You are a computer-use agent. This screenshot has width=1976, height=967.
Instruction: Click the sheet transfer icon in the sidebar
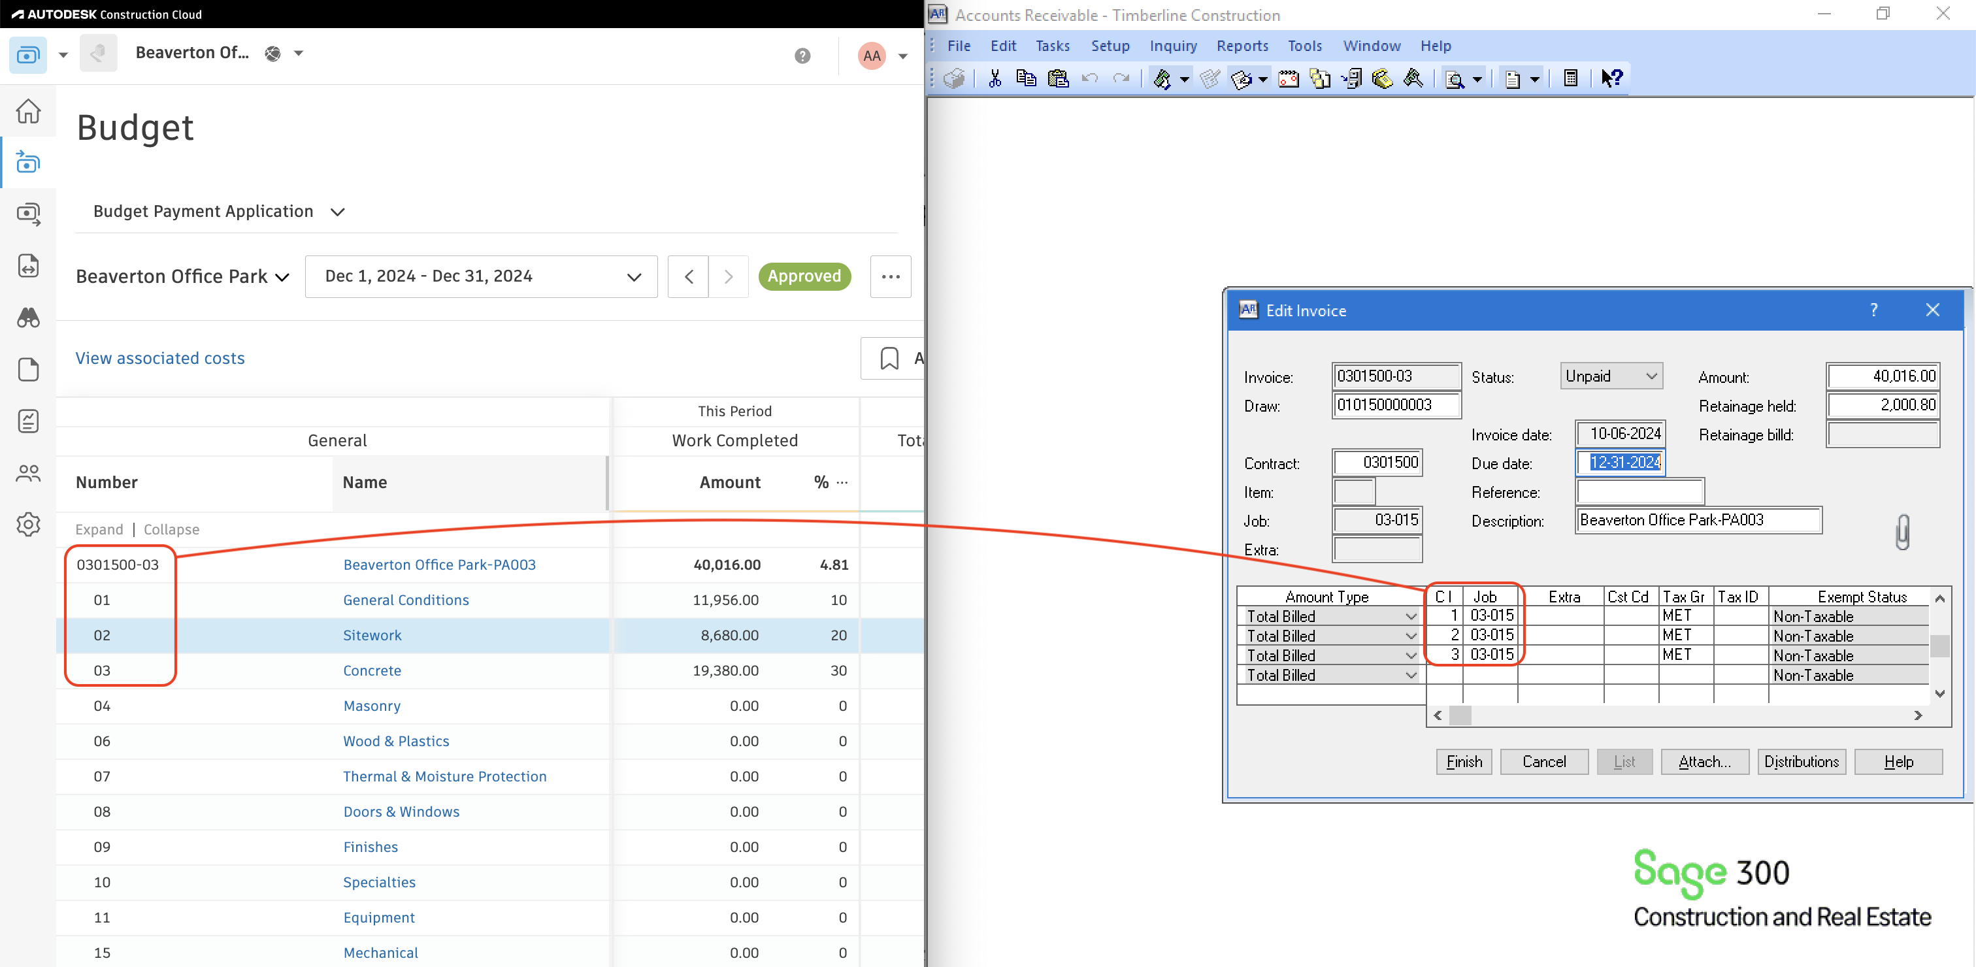click(28, 266)
